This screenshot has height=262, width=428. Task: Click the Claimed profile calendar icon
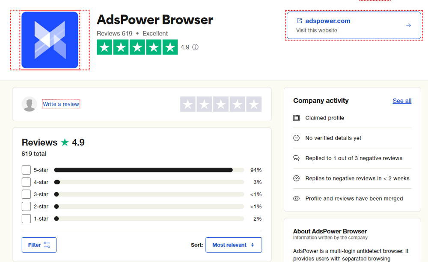tap(296, 118)
